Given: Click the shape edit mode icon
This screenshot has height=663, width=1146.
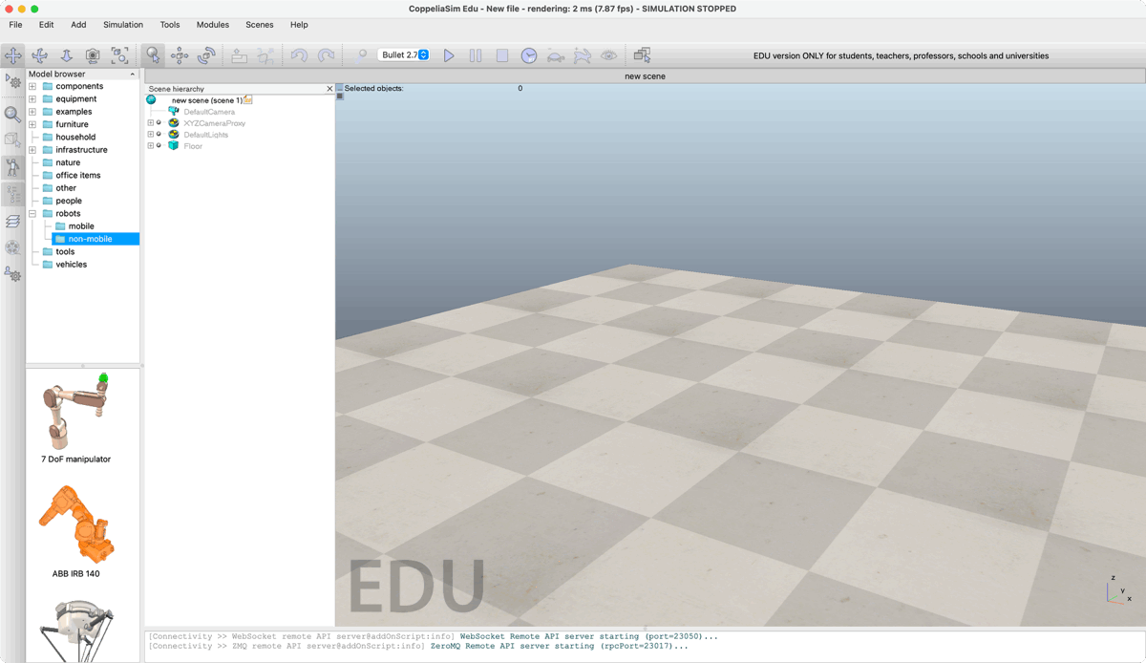Looking at the screenshot, I should click(12, 140).
